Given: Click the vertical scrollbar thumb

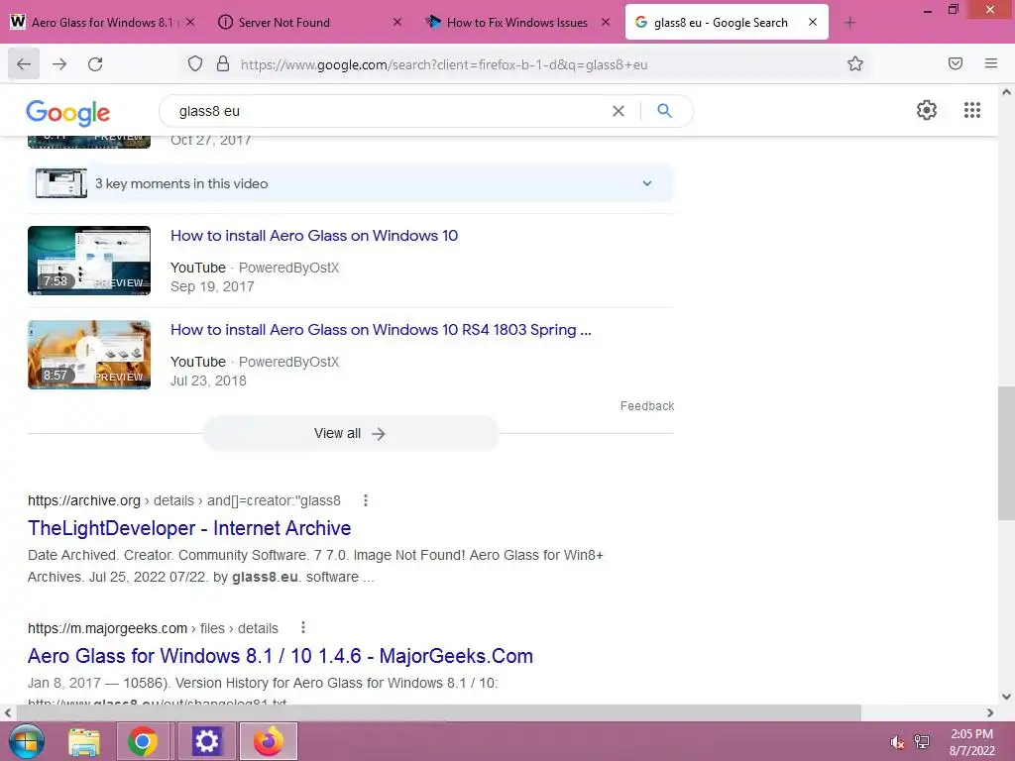Looking at the screenshot, I should click(x=1006, y=453).
